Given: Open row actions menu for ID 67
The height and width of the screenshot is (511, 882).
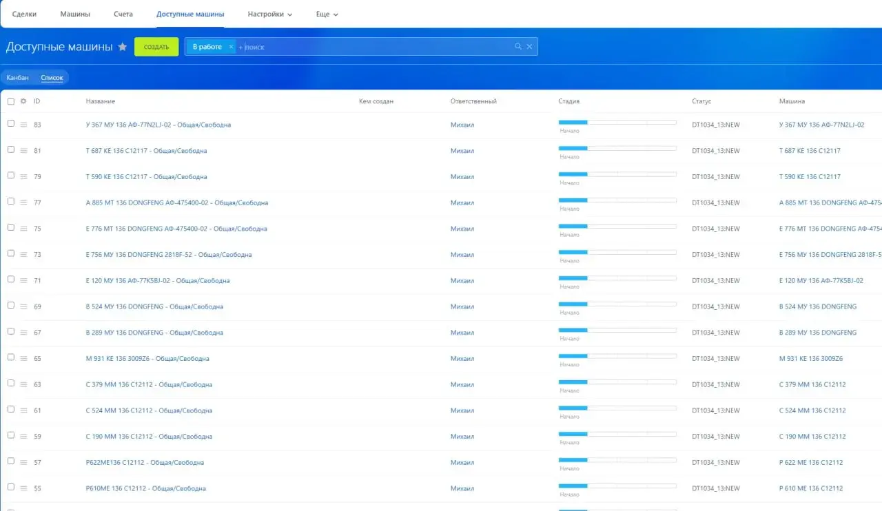Looking at the screenshot, I should click(23, 333).
